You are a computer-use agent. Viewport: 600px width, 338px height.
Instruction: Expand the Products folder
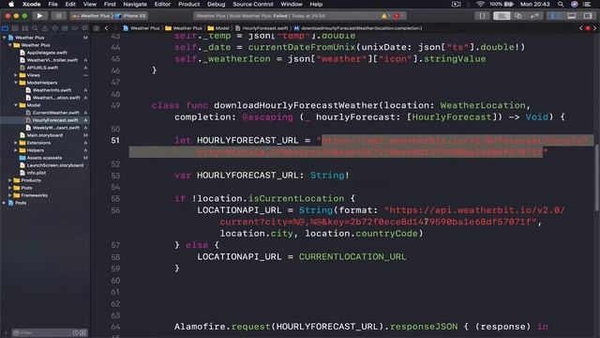[10, 180]
